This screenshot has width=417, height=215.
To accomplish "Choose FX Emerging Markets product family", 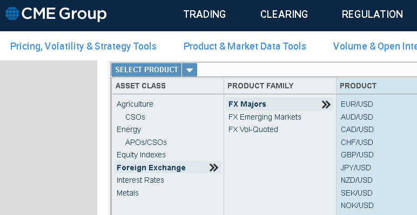I will click(265, 117).
